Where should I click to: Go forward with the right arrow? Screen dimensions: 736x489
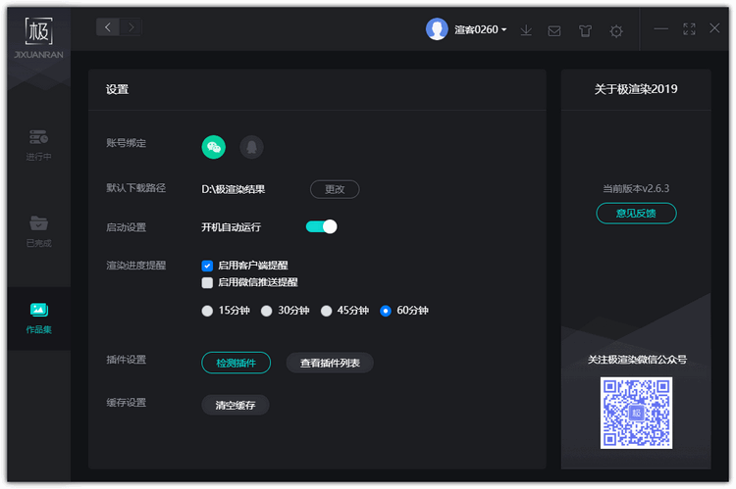coord(131,27)
